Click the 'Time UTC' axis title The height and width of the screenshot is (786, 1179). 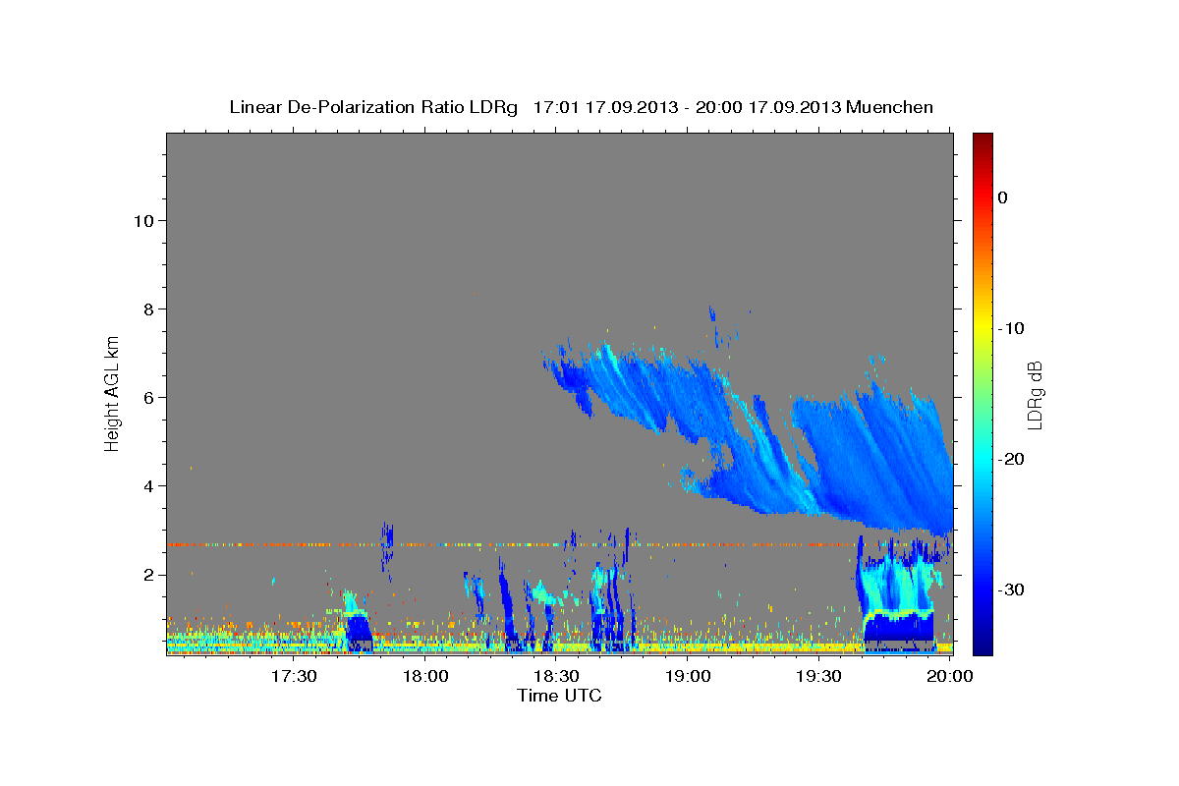[x=559, y=696]
